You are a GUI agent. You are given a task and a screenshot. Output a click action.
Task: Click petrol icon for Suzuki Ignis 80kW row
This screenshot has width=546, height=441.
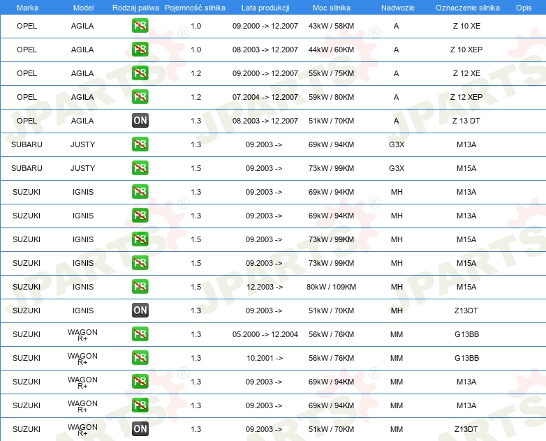(x=140, y=287)
